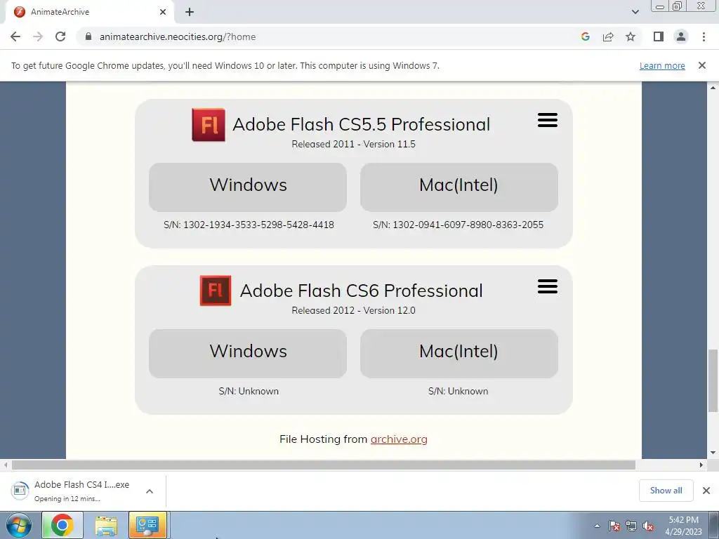
Task: Open the Action Center flag icon
Action: click(614, 526)
